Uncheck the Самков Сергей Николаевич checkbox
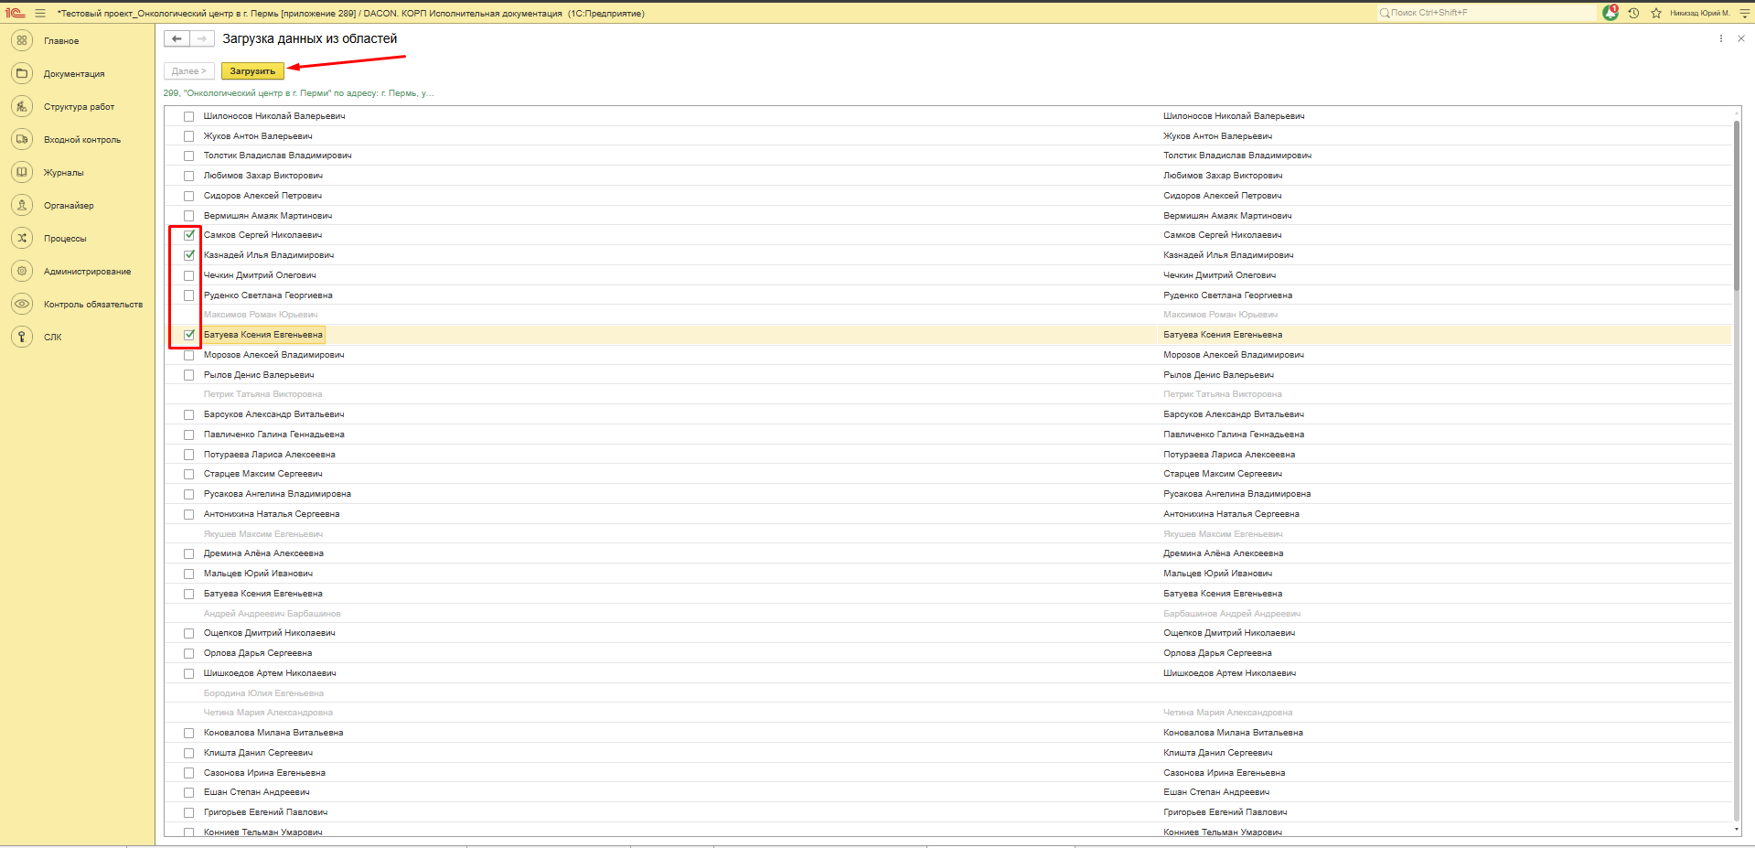Image resolution: width=1755 pixels, height=848 pixels. point(189,235)
